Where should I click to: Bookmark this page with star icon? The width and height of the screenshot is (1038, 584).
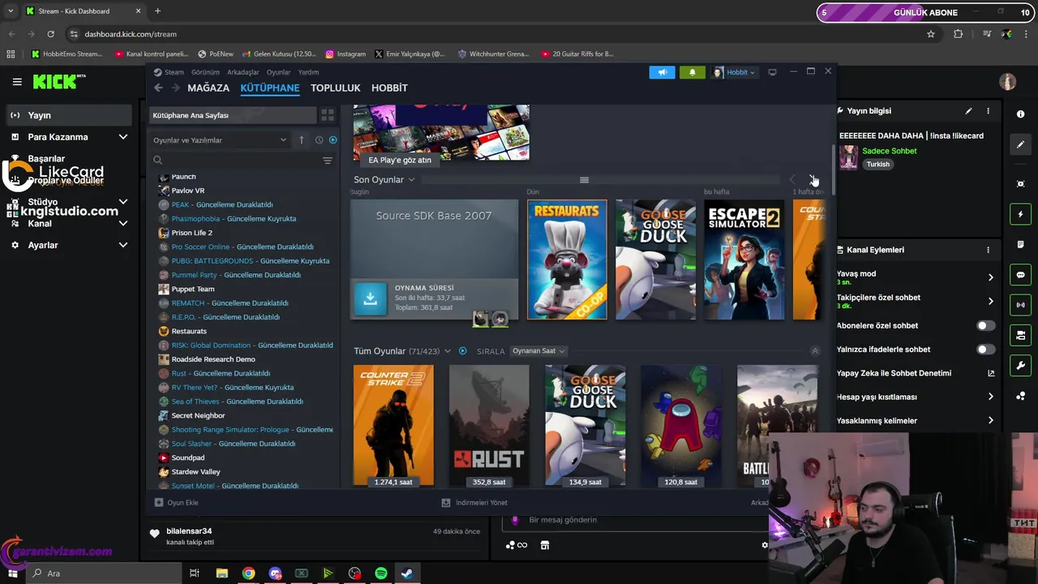point(931,34)
